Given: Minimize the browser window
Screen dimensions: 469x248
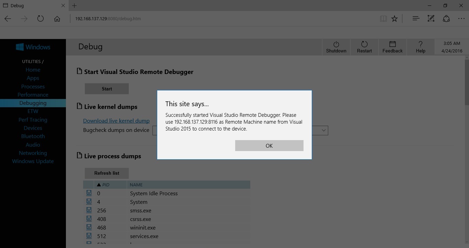Looking at the screenshot, I should (x=430, y=5).
